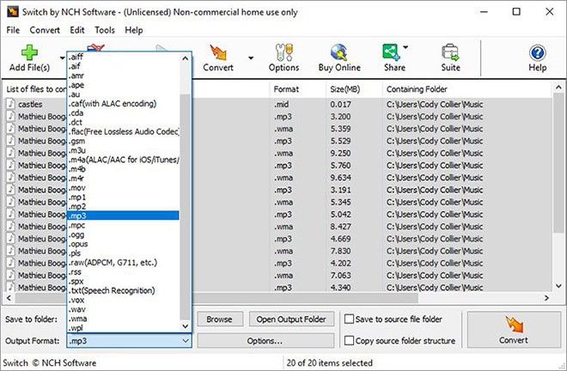The width and height of the screenshot is (567, 371).
Task: Click the Browse button
Action: pos(220,319)
